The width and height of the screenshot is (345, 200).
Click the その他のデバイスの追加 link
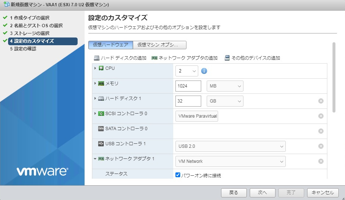click(256, 58)
